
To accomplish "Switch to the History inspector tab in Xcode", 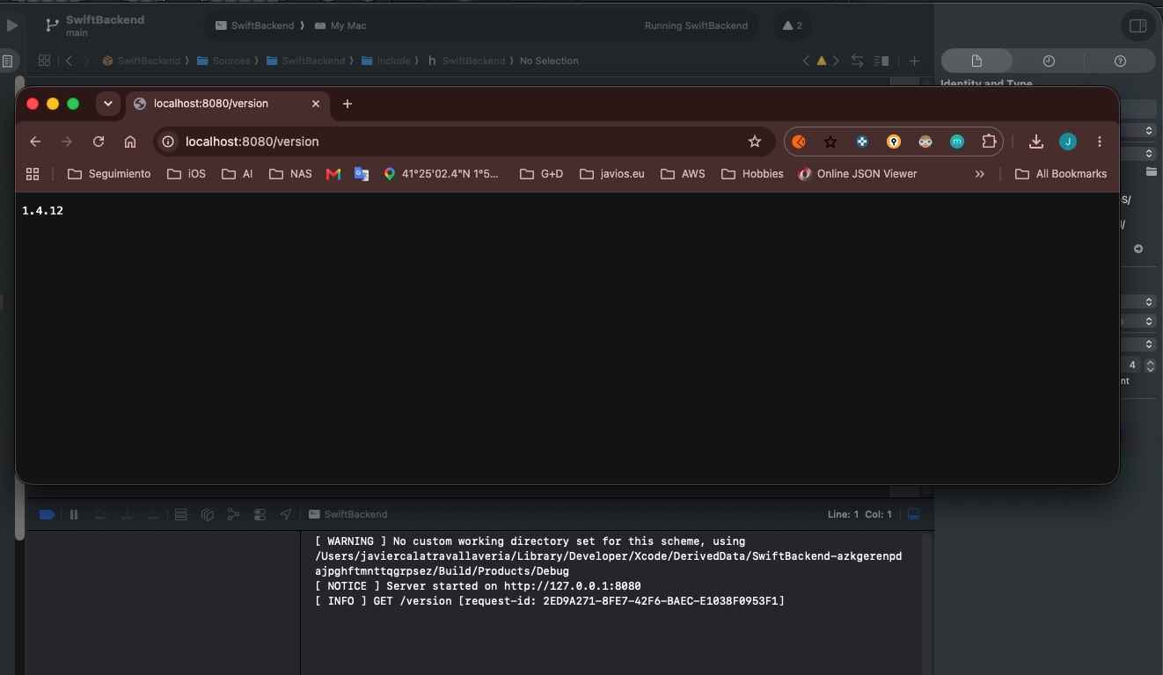I will [1049, 61].
